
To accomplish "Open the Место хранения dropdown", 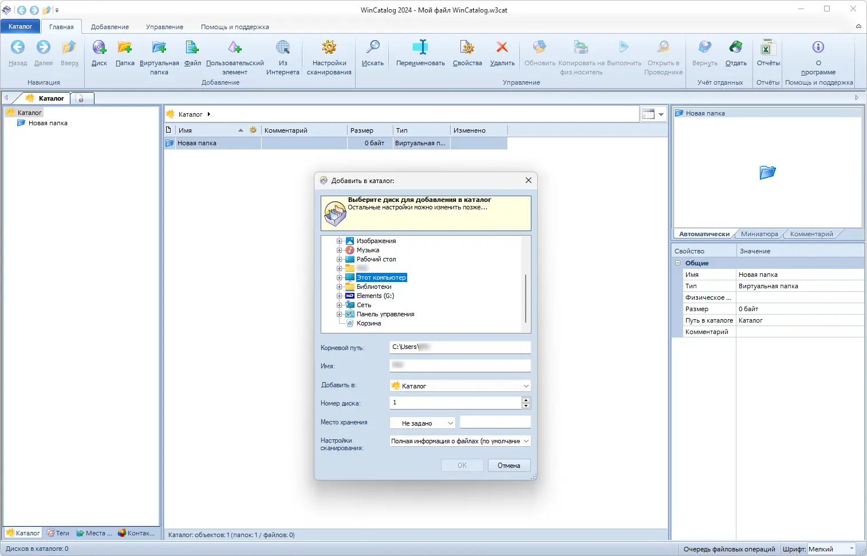I will [450, 423].
